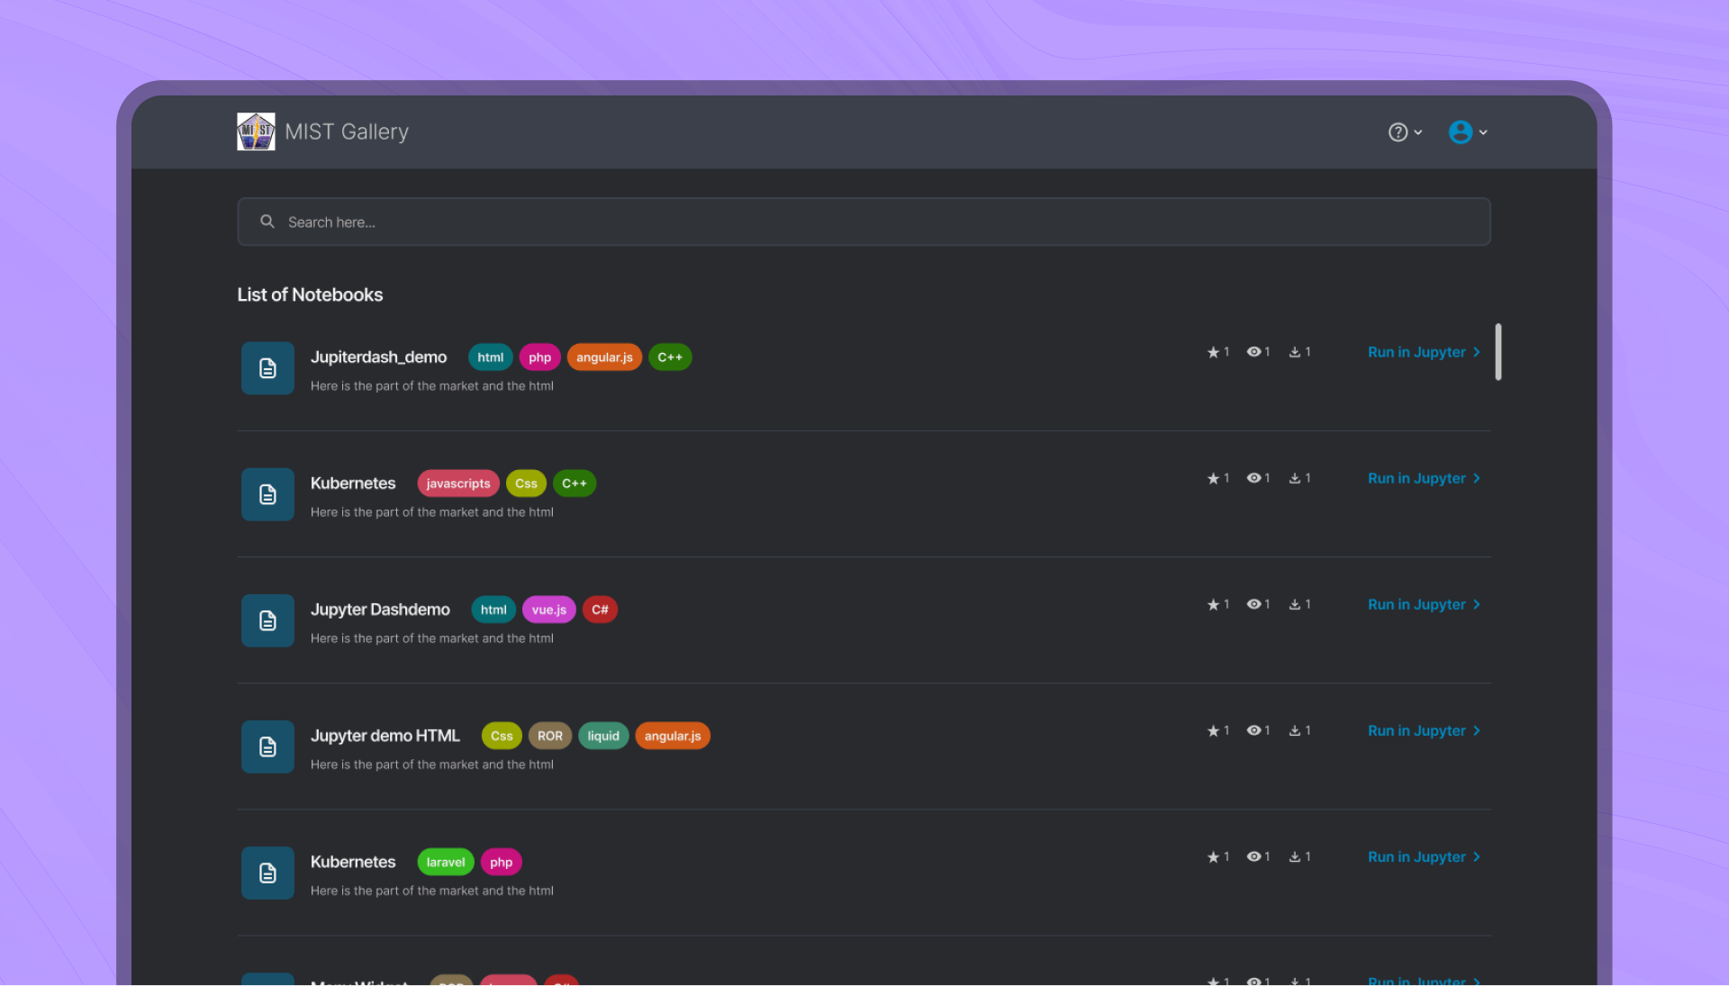This screenshot has height=986, width=1729.
Task: Run the laravel Kubernetes notebook in Jupyter
Action: pyautogui.click(x=1416, y=856)
